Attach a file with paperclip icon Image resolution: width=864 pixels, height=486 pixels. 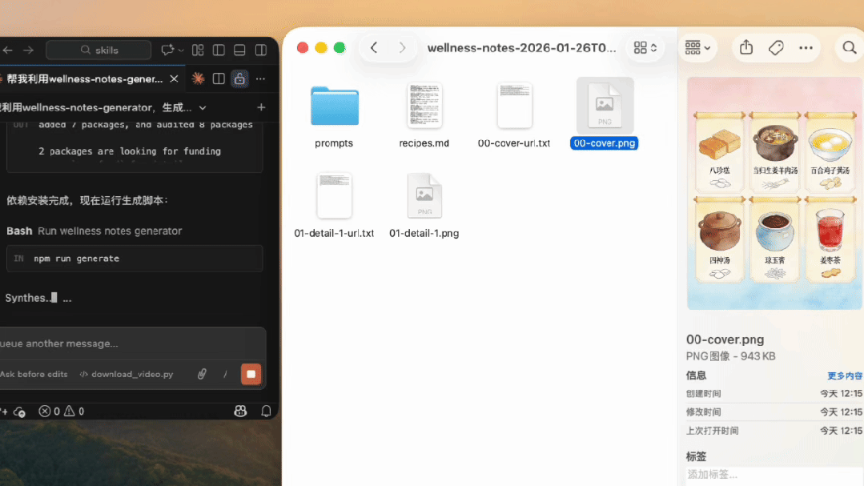[x=203, y=374]
